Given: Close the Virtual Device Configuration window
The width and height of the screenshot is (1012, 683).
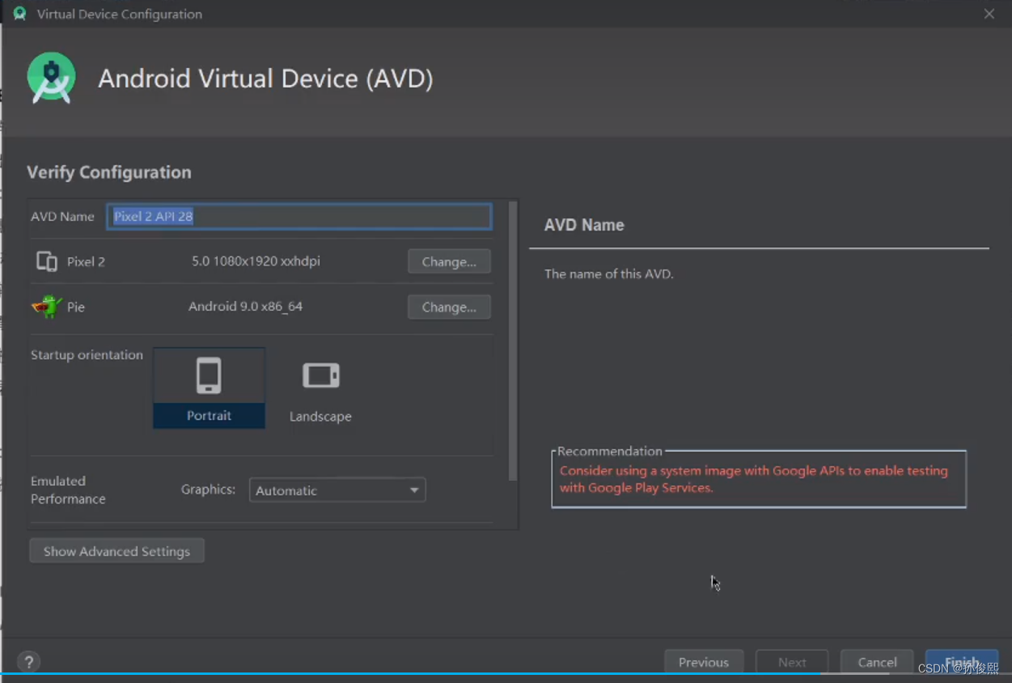Looking at the screenshot, I should pyautogui.click(x=989, y=14).
